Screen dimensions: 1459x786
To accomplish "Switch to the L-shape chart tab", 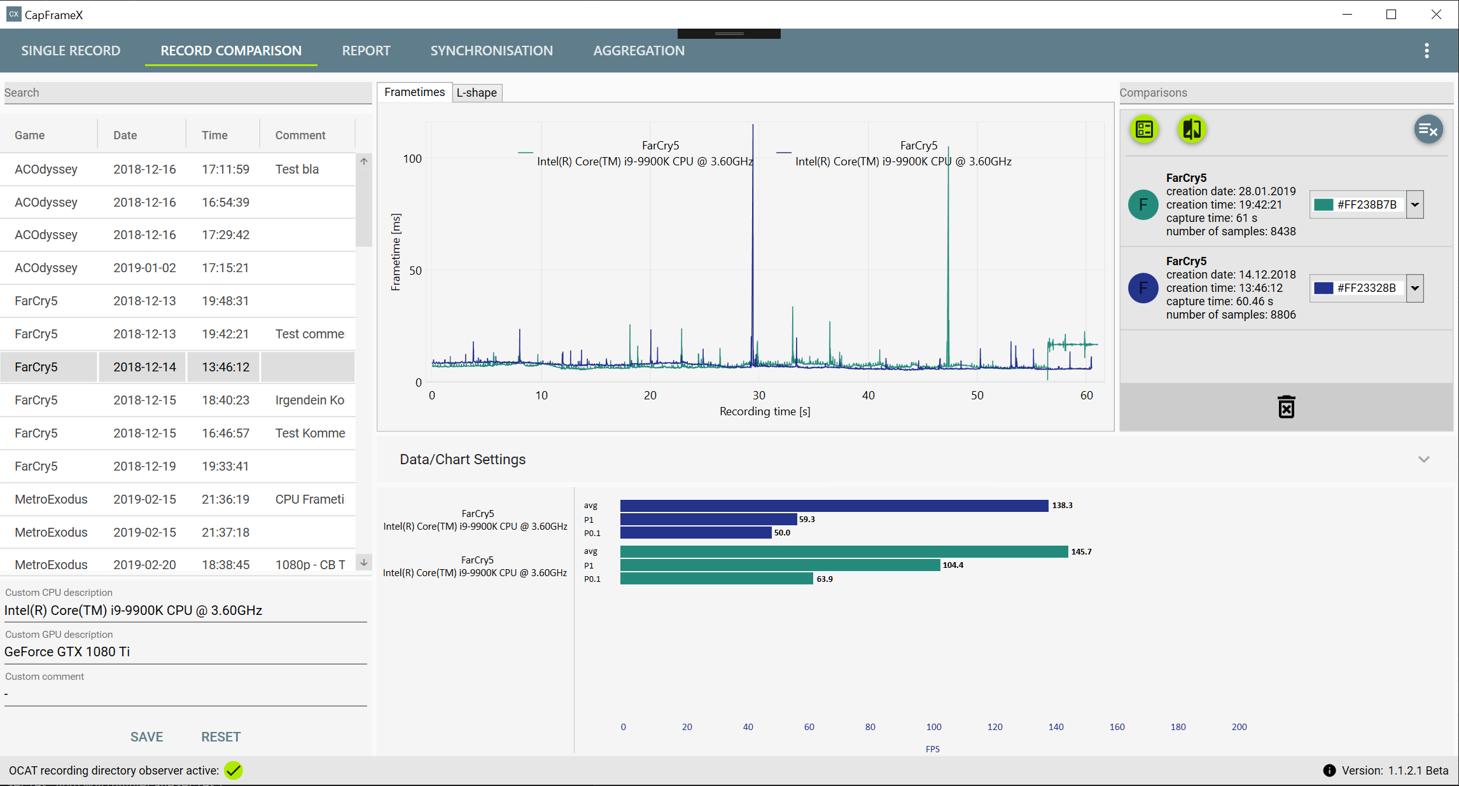I will tap(477, 93).
